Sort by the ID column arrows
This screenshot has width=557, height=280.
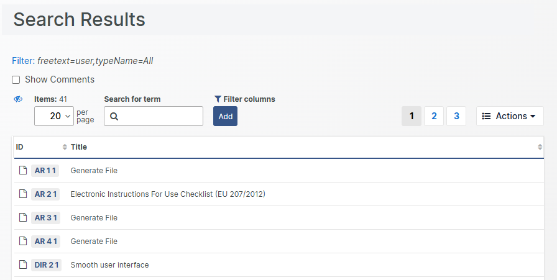[x=65, y=147]
